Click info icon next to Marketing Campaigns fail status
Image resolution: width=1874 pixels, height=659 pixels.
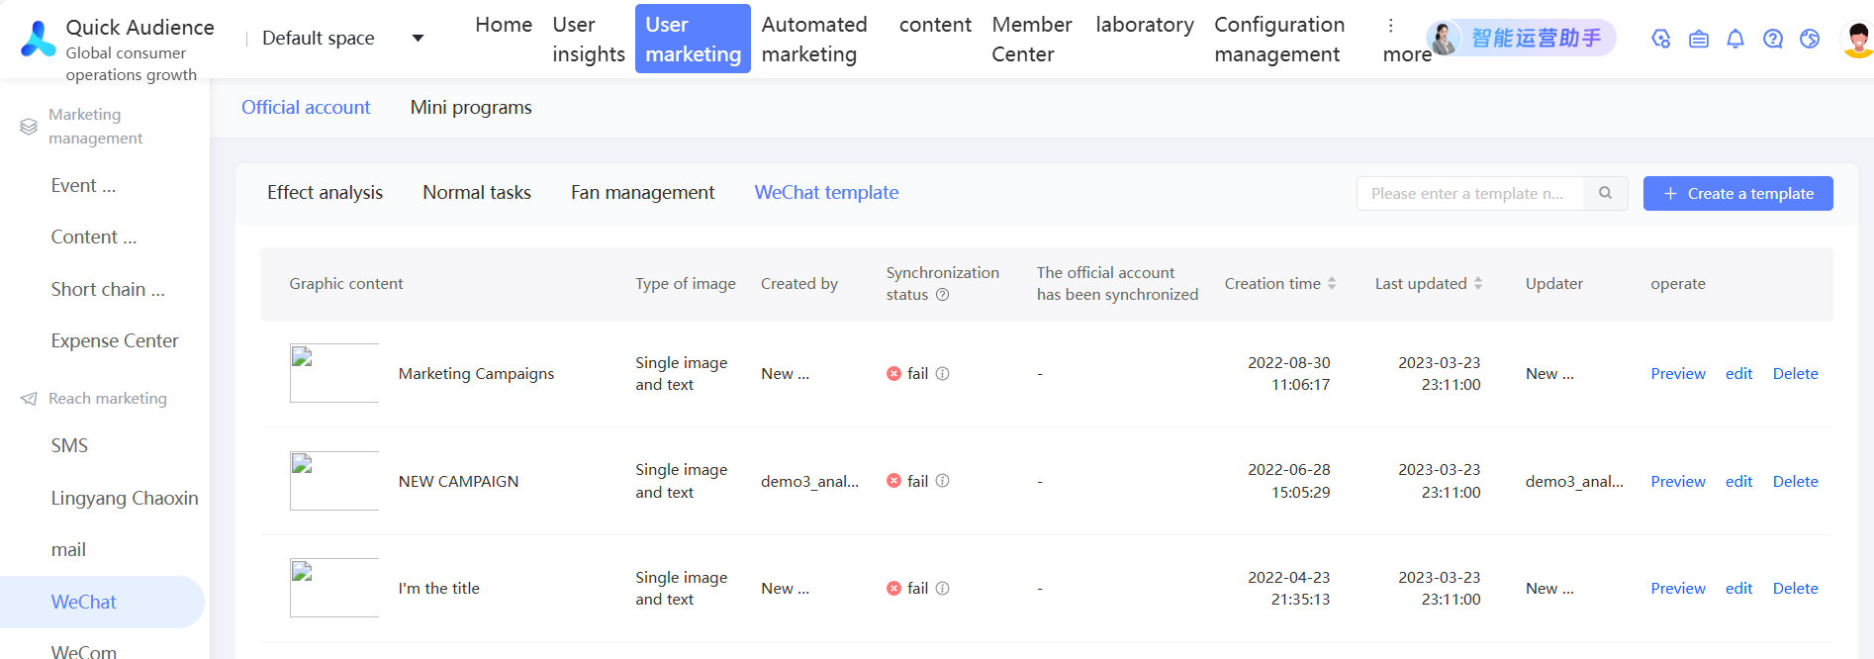(943, 374)
